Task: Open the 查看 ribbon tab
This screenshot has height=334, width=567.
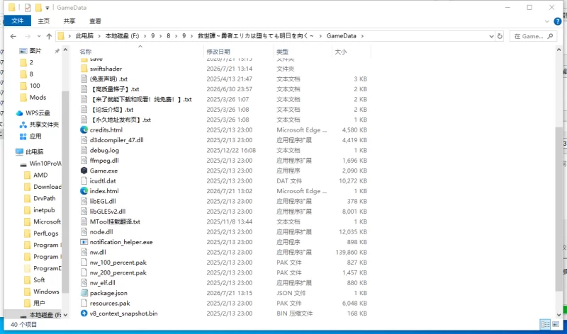Action: click(x=96, y=21)
